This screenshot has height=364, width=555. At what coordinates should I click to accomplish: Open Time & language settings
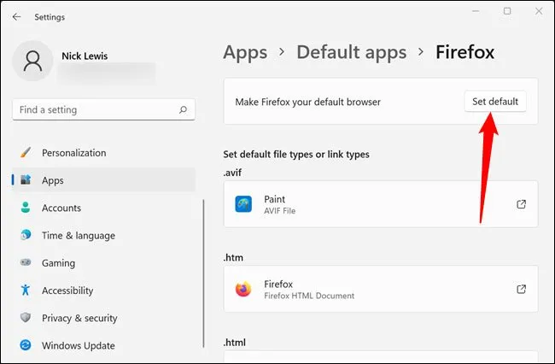(x=78, y=235)
